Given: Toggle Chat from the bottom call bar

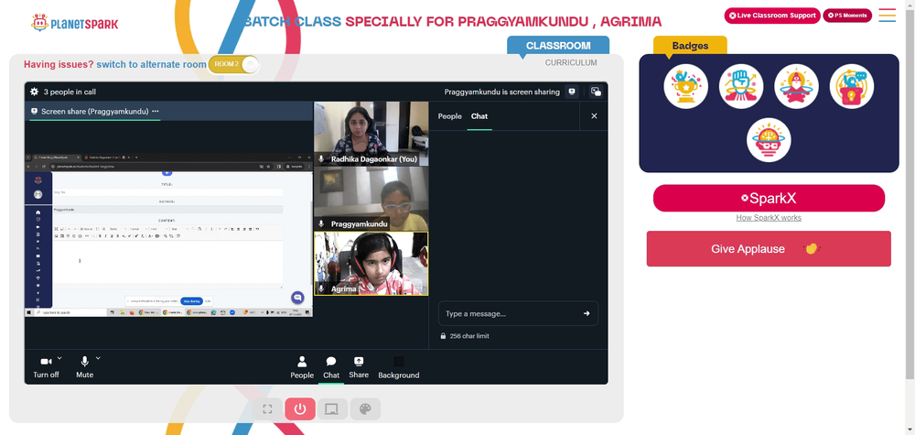Looking at the screenshot, I should [331, 368].
